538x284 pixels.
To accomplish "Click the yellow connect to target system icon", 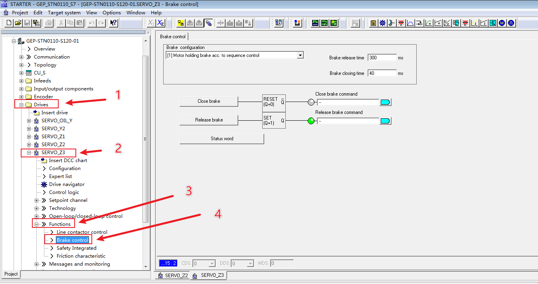I will coord(181,23).
